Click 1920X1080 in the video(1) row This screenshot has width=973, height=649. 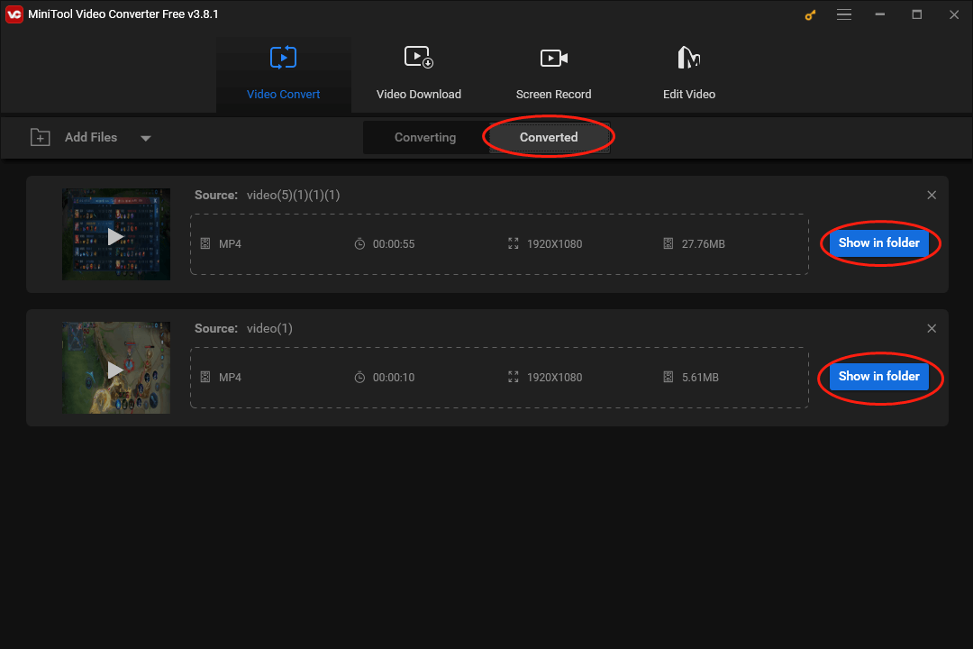click(x=555, y=378)
